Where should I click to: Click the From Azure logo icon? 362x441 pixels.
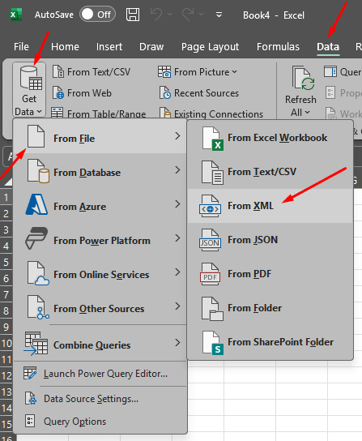tap(36, 204)
